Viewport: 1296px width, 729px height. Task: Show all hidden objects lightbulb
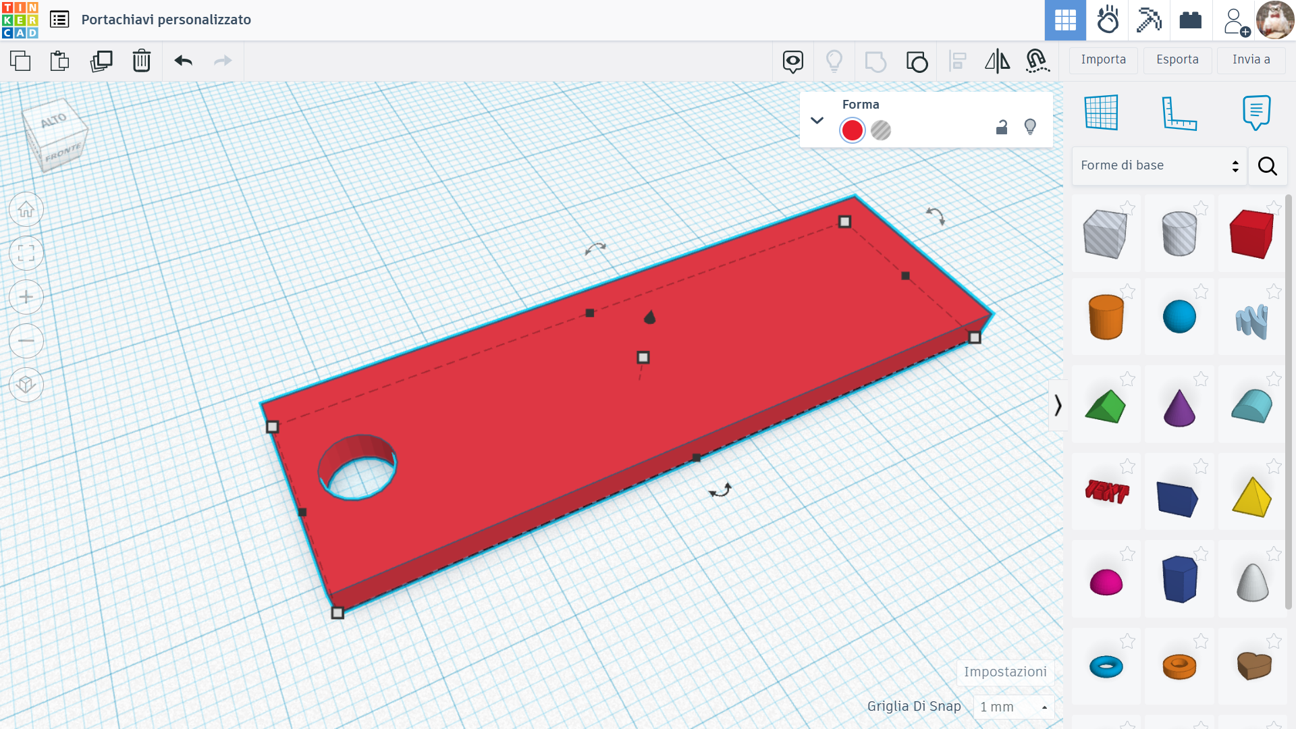834,61
